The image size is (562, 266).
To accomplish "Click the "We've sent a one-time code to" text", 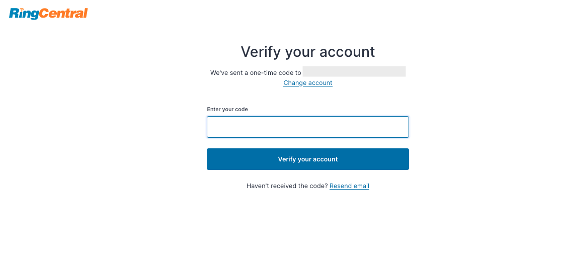I will [256, 73].
